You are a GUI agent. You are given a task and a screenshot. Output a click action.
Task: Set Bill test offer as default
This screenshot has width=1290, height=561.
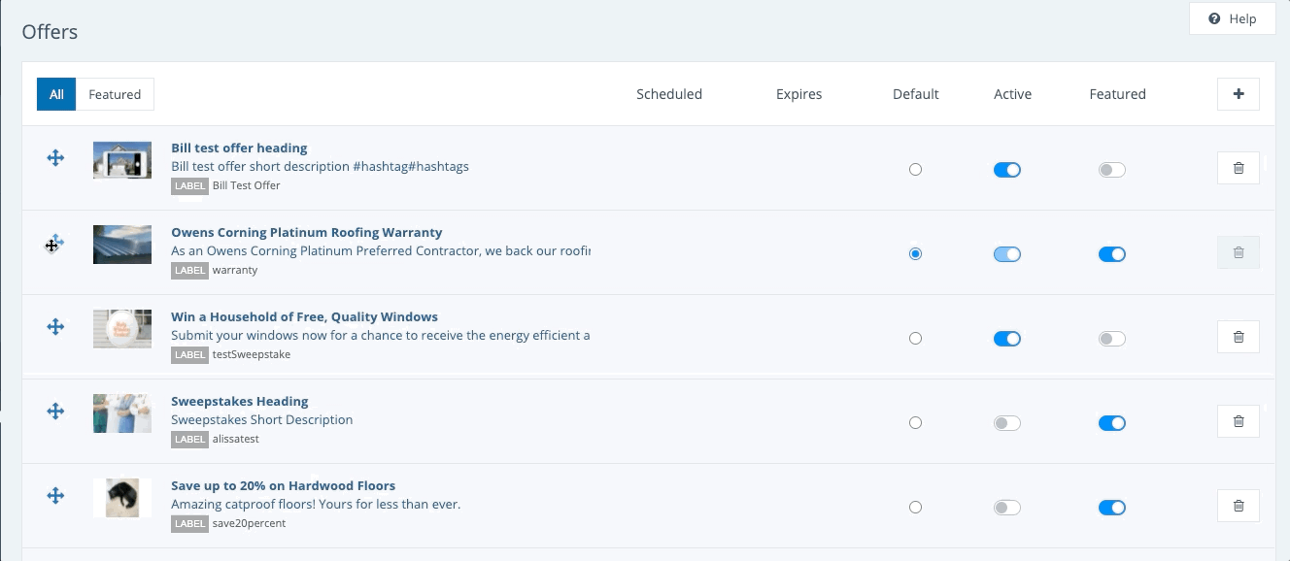915,170
